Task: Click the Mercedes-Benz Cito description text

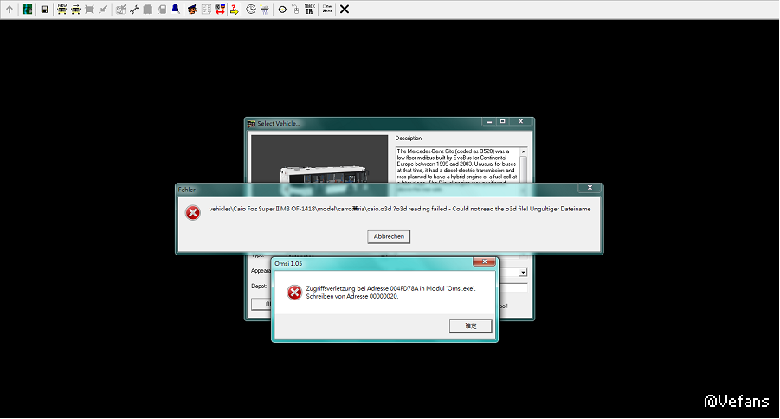Action: [x=456, y=164]
